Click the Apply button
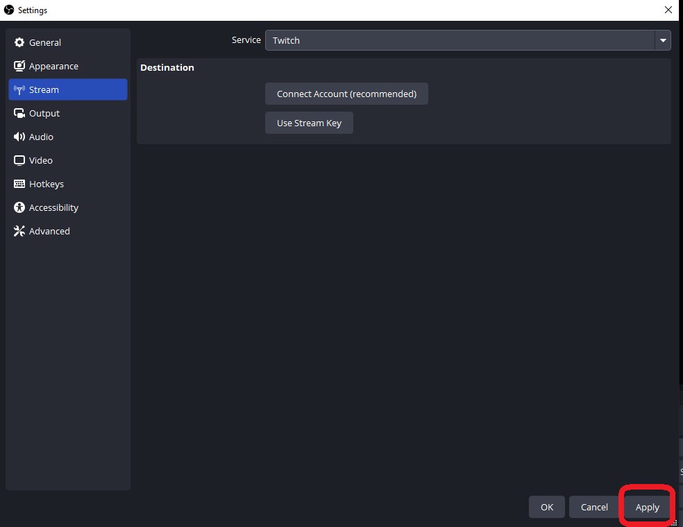The image size is (683, 527). coord(648,507)
